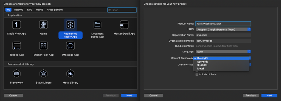Enable the Include UI Tests checkbox
This screenshot has width=281, height=101.
(x=197, y=75)
